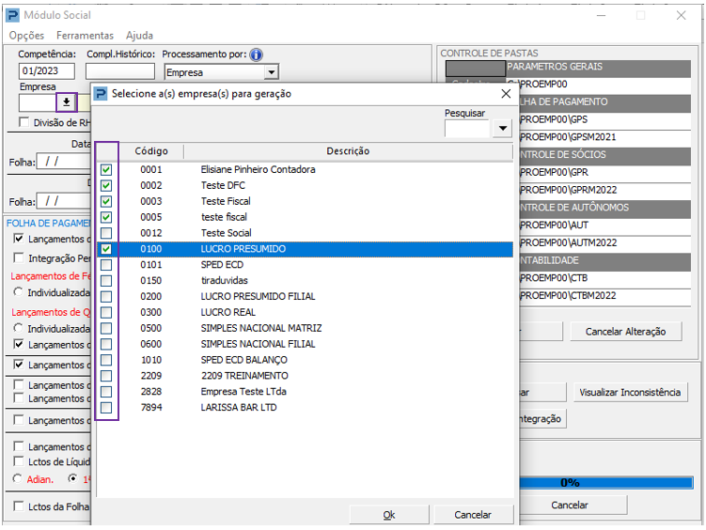Open the Processamento por Empresa dropdown
Viewport: 706px width, 530px height.
[271, 72]
